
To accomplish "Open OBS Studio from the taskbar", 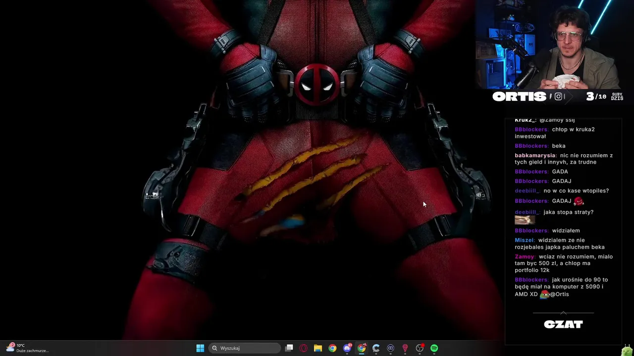I will tap(420, 348).
